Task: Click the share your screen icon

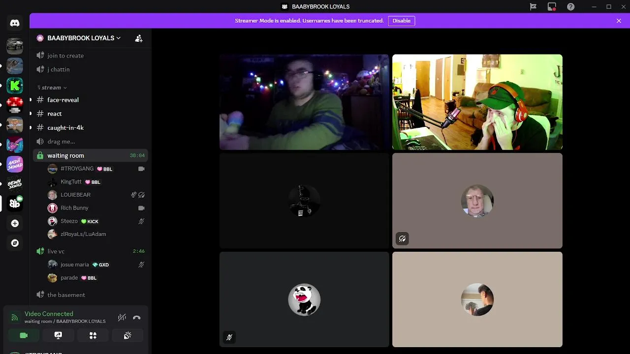Action: click(x=58, y=335)
